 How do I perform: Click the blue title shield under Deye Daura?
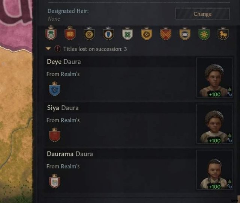coord(55,89)
